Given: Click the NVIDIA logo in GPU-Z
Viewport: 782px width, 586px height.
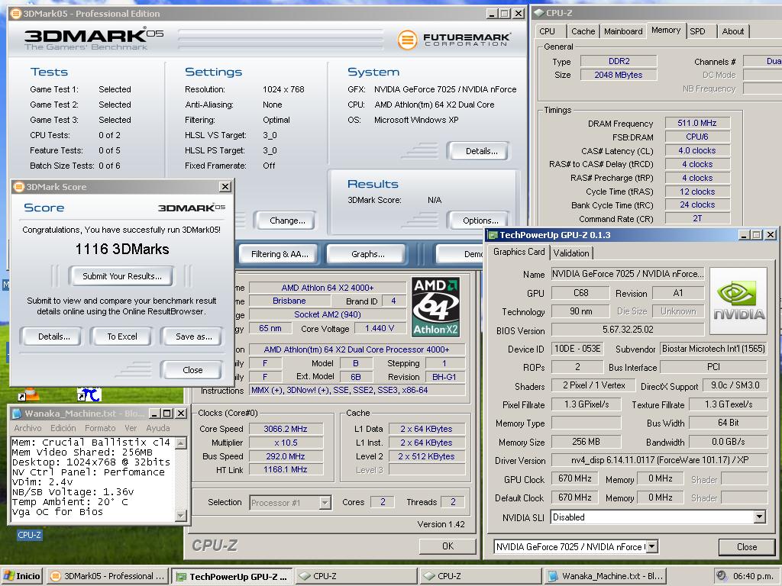Looking at the screenshot, I should (738, 301).
